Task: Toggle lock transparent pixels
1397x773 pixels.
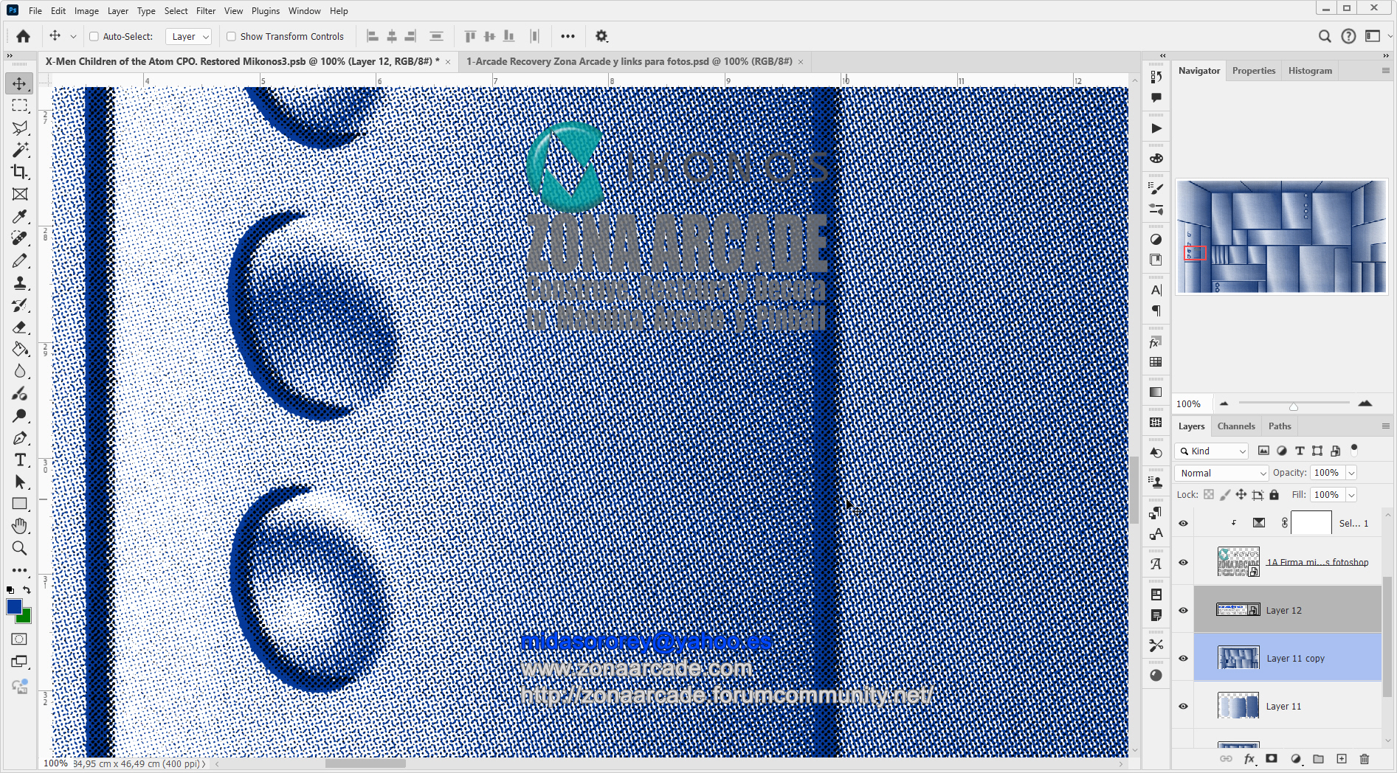Action: 1208,495
